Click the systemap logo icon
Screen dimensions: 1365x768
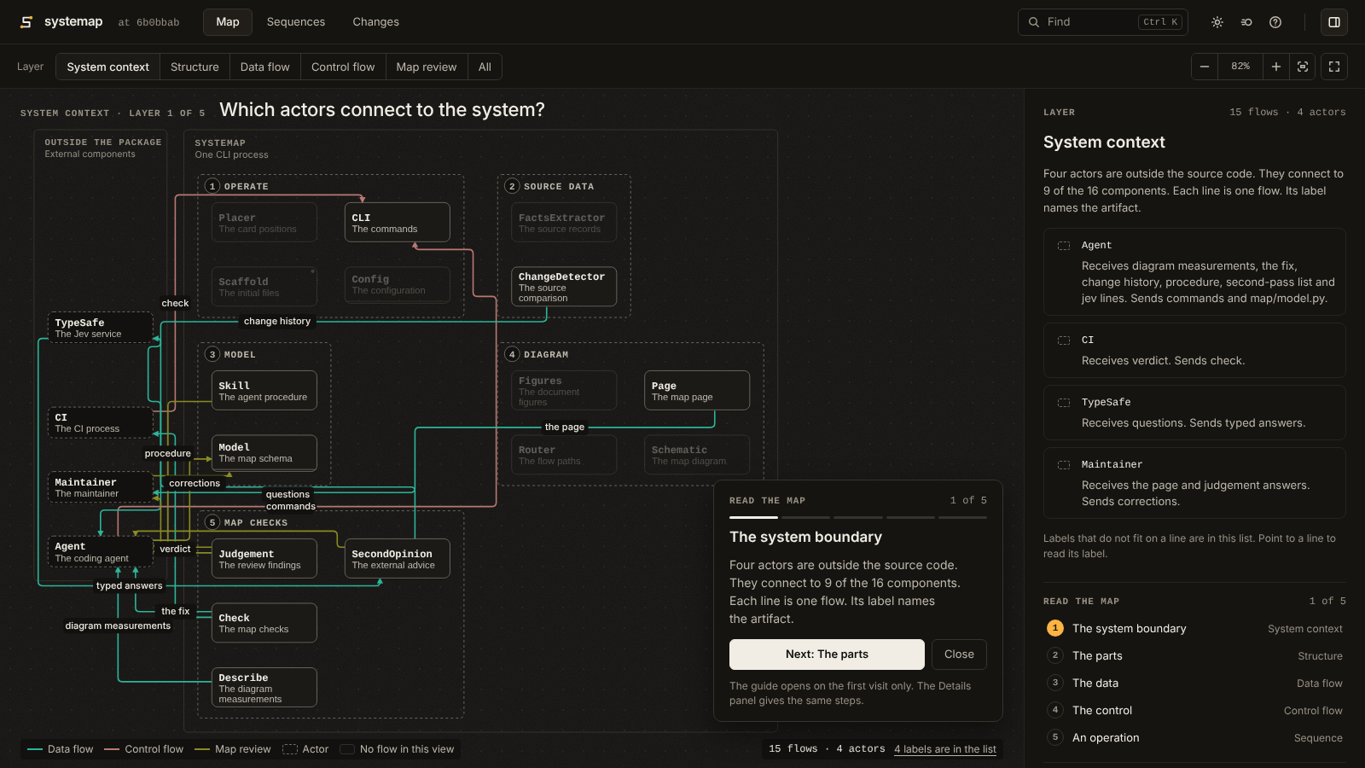tap(26, 22)
